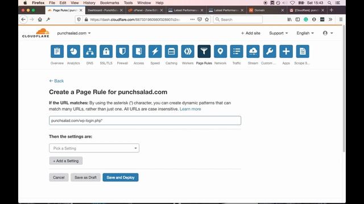Viewport: 364px width, 204px height.
Task: Open the Firefox hamburger menu
Action: click(341, 19)
